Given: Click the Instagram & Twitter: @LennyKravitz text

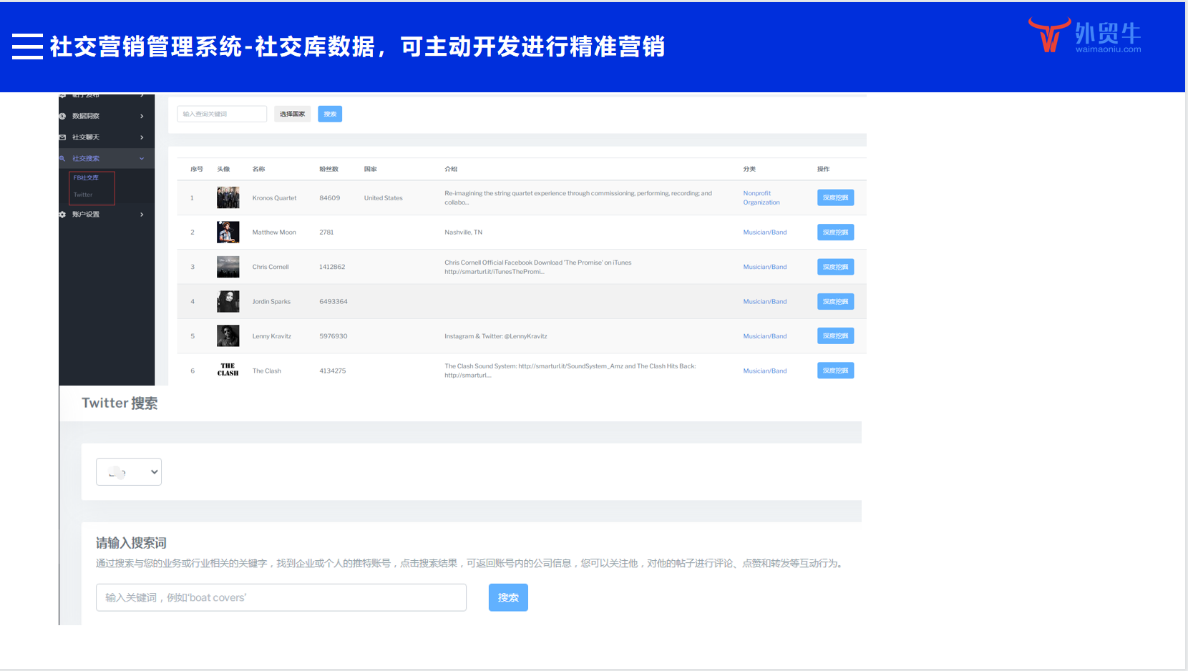Looking at the screenshot, I should click(496, 336).
